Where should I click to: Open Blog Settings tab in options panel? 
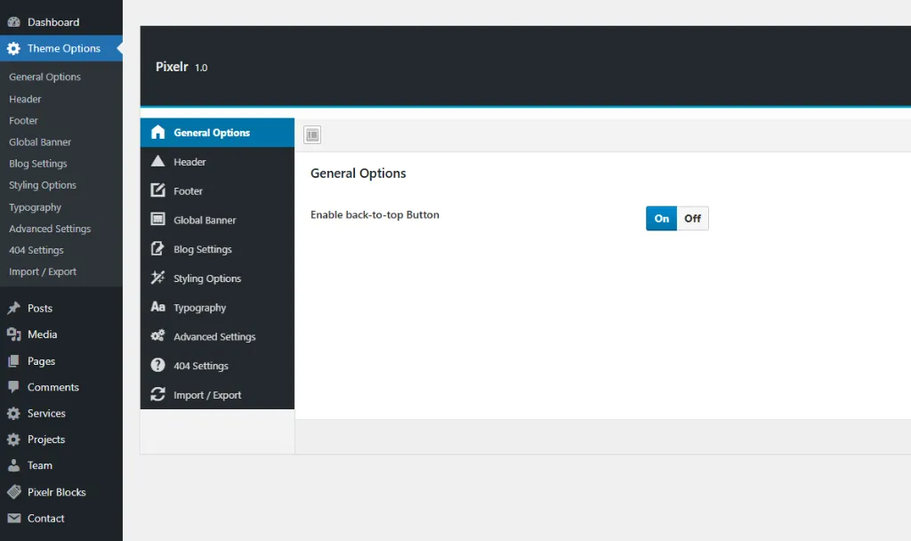(x=203, y=249)
